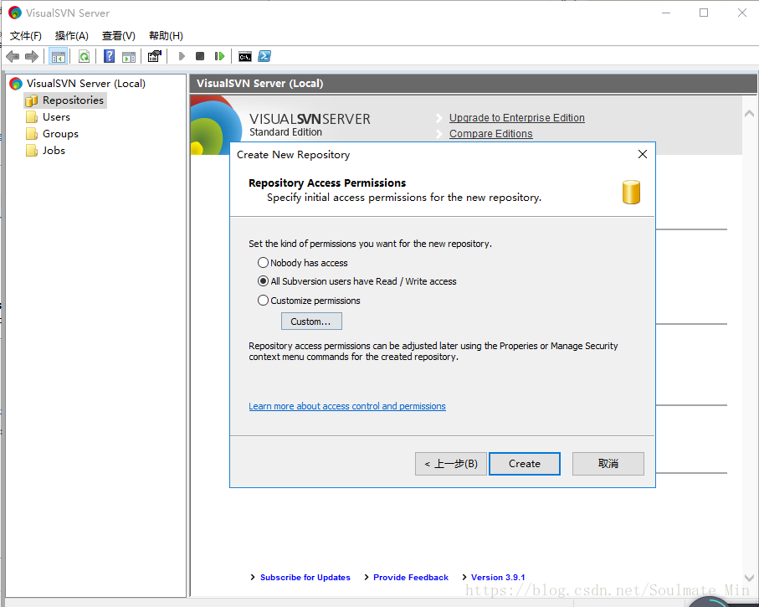Image resolution: width=759 pixels, height=607 pixels.
Task: Click the Stop service square icon
Action: coord(200,56)
